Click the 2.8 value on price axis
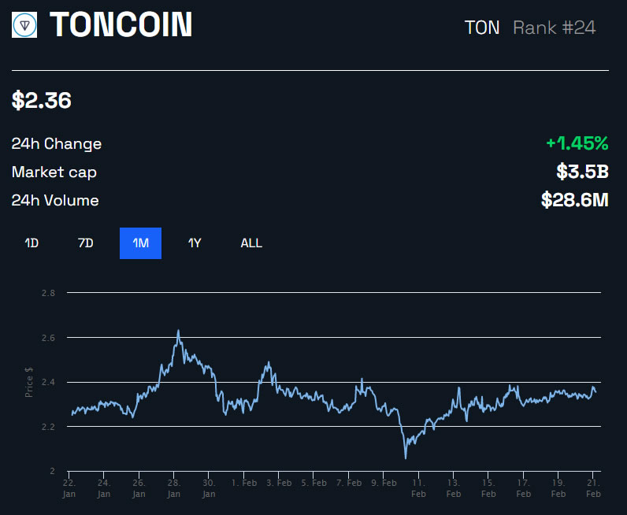627x515 pixels. tap(48, 293)
